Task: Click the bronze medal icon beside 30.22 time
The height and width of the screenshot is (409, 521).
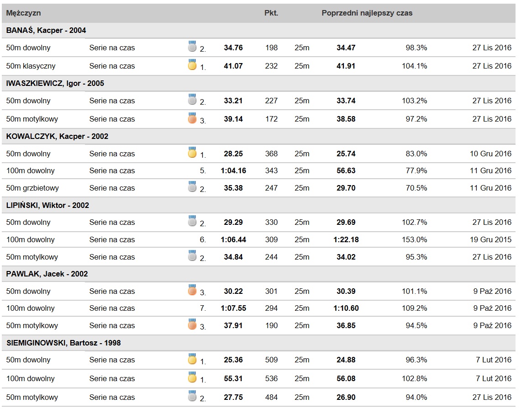Action: 192,290
